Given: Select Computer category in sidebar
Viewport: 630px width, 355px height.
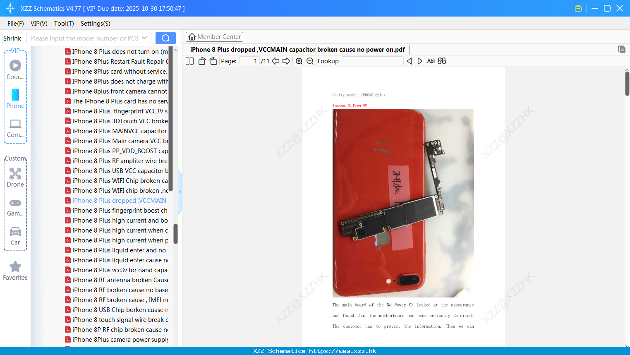Looking at the screenshot, I should point(15,128).
